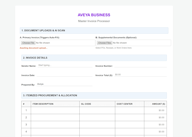This screenshot has height=137, width=192.
Task: Click the Amount cell in row 2
Action: click(155, 117)
